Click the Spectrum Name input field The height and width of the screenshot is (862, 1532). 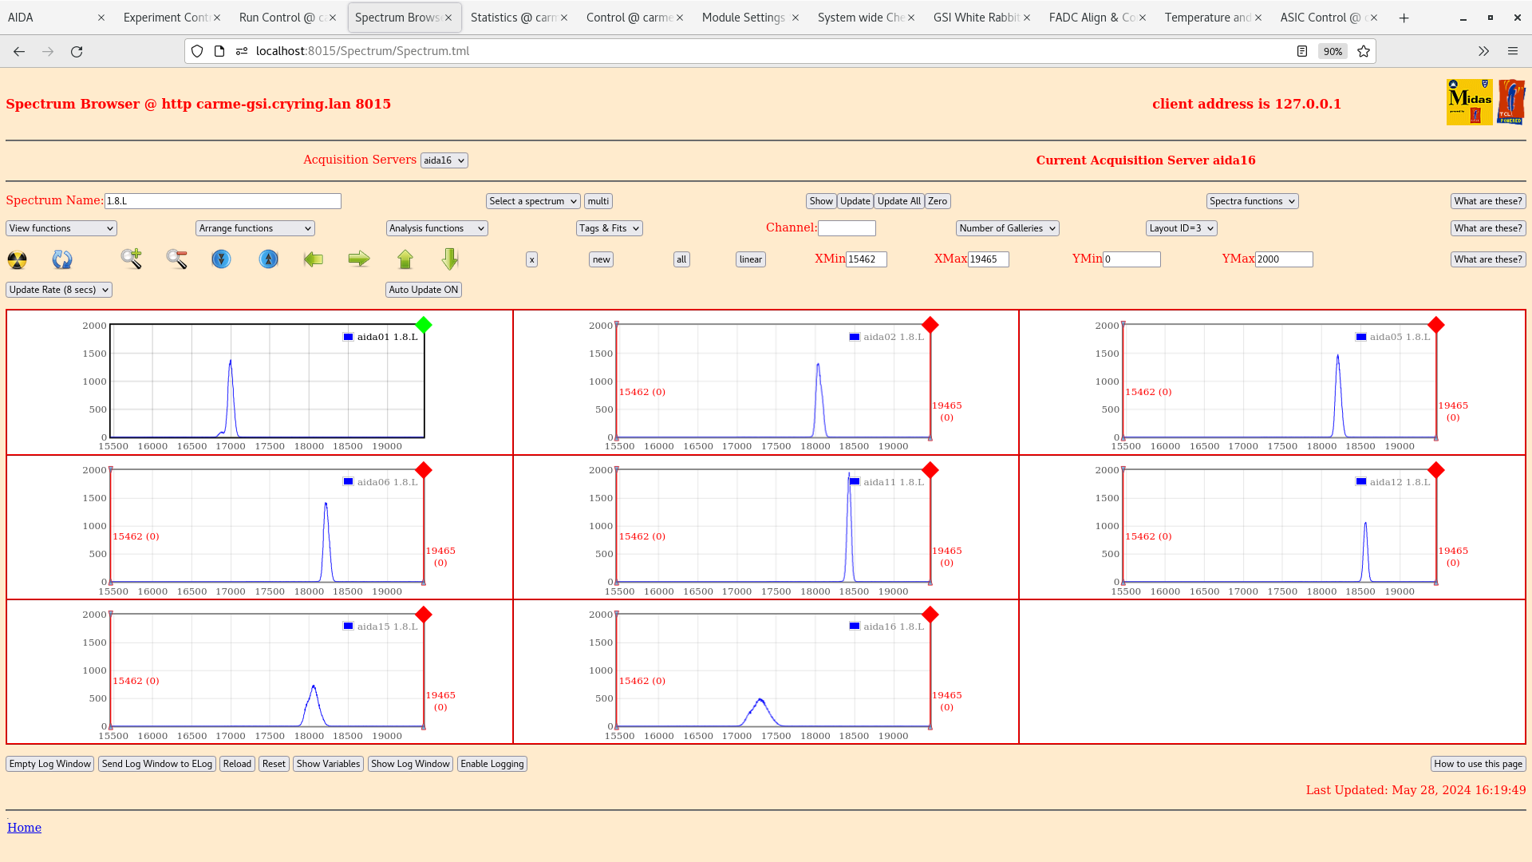coord(223,200)
